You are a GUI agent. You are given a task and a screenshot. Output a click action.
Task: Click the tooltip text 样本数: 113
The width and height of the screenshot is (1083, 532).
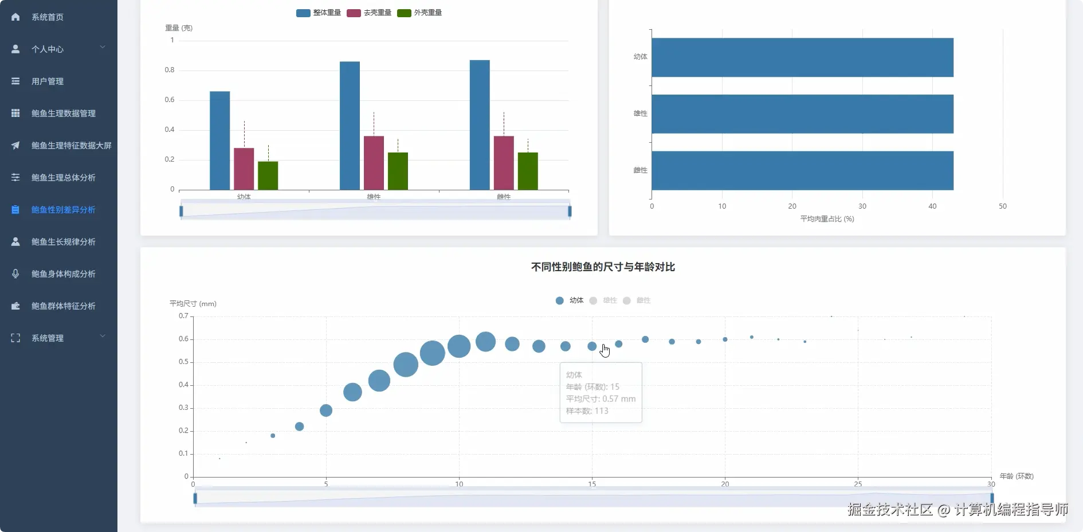(587, 411)
